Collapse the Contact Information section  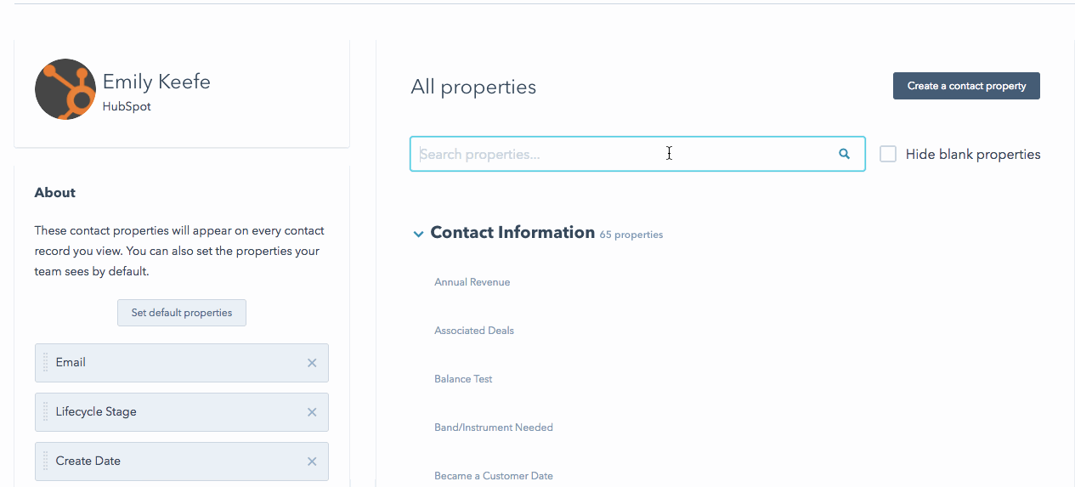(x=418, y=234)
